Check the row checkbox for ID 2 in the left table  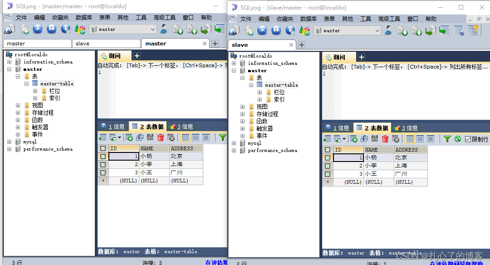[103, 165]
